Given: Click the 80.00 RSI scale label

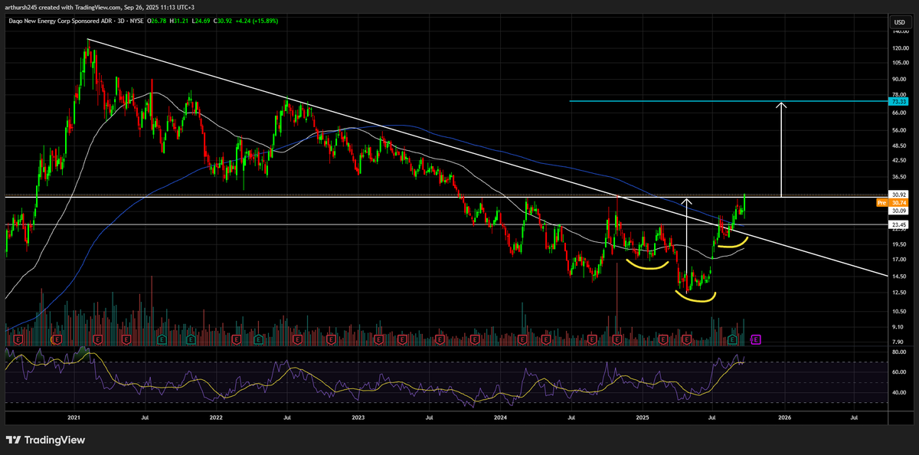Looking at the screenshot, I should pos(899,352).
